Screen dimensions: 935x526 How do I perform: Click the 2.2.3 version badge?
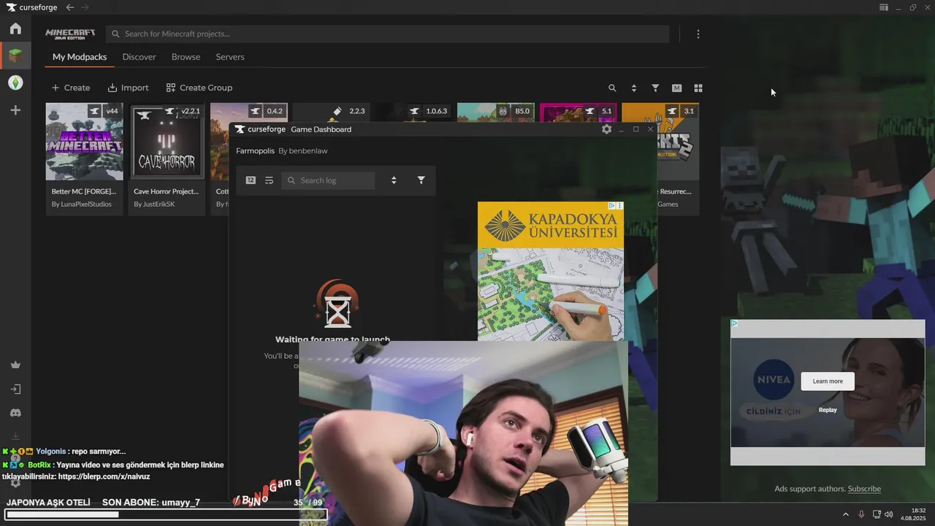(x=357, y=111)
